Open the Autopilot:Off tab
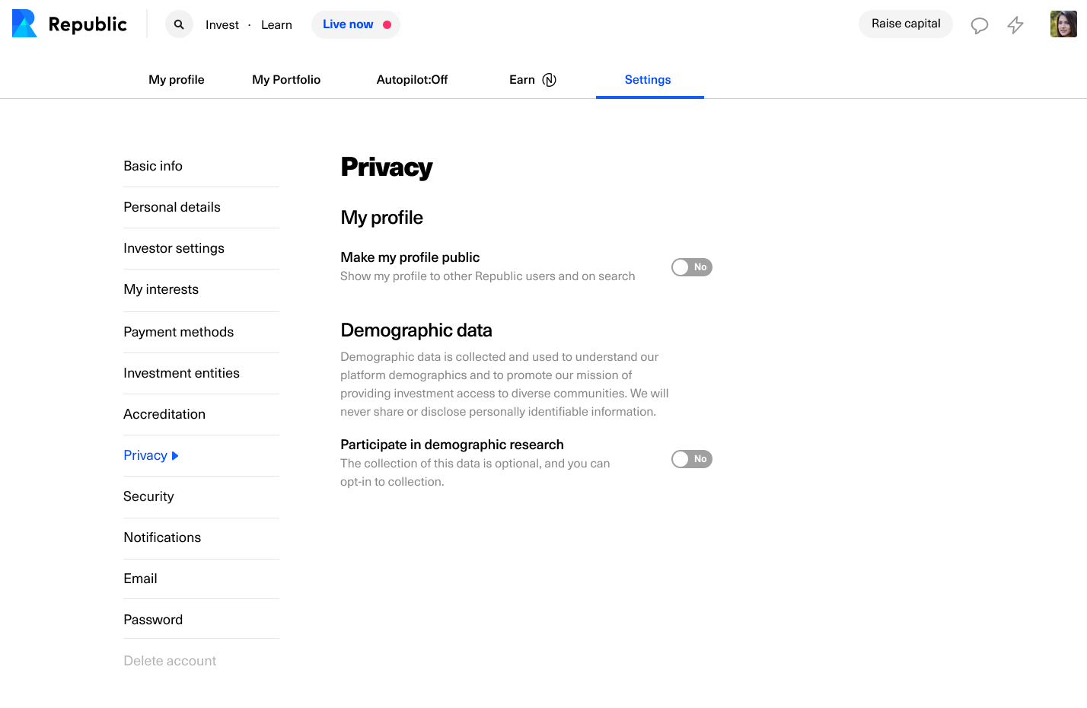Viewport: 1087px width, 708px height. (x=412, y=80)
